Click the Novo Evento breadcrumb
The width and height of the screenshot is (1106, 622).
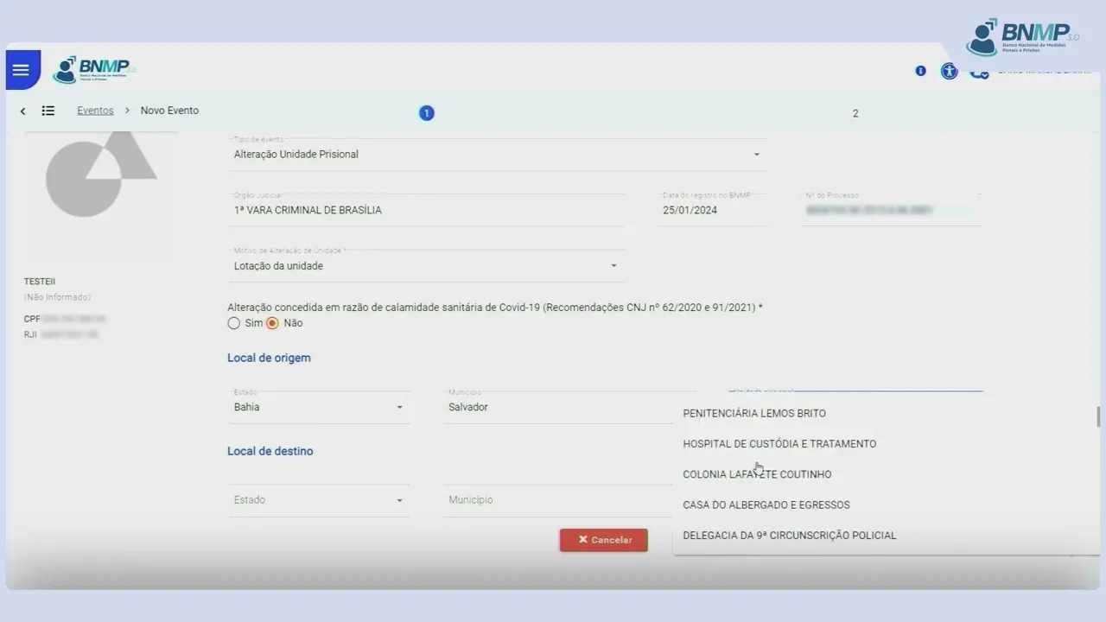(169, 111)
